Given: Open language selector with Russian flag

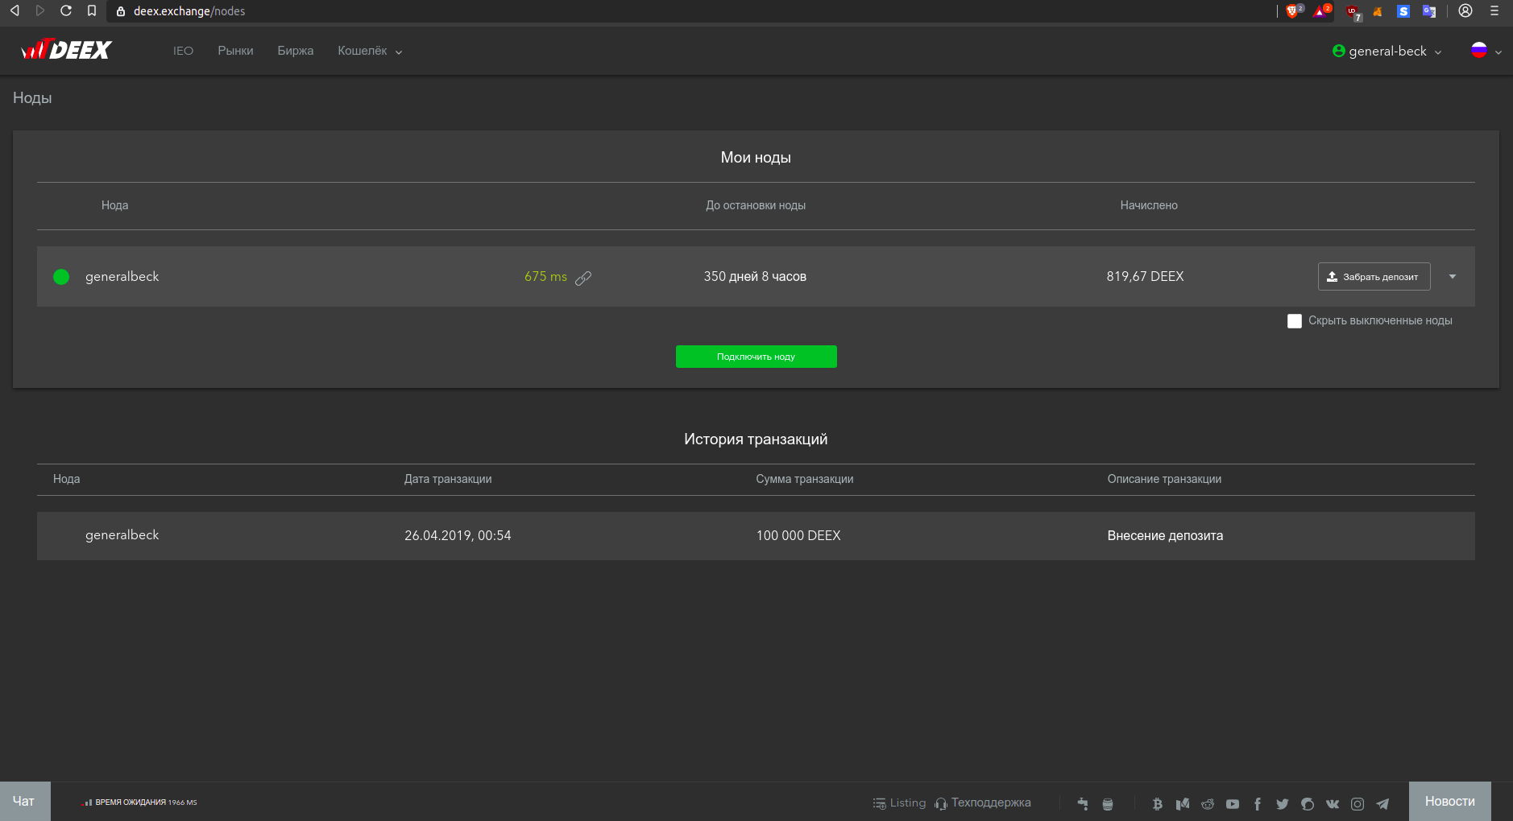Looking at the screenshot, I should [x=1486, y=51].
